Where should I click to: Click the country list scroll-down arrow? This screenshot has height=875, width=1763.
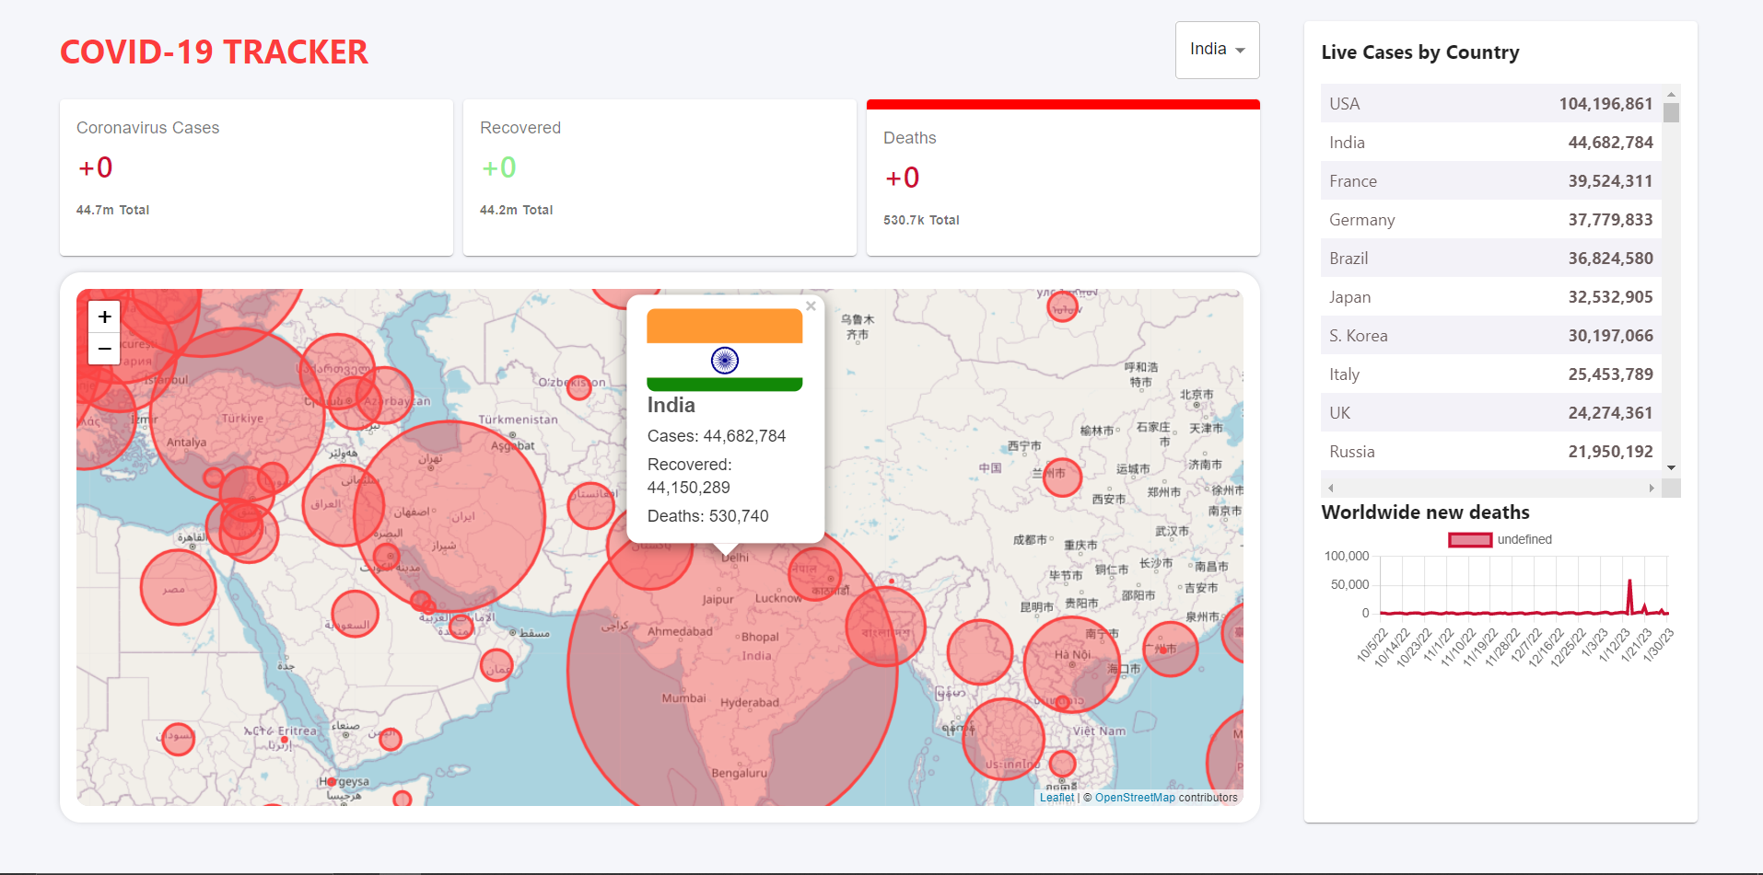pyautogui.click(x=1671, y=468)
